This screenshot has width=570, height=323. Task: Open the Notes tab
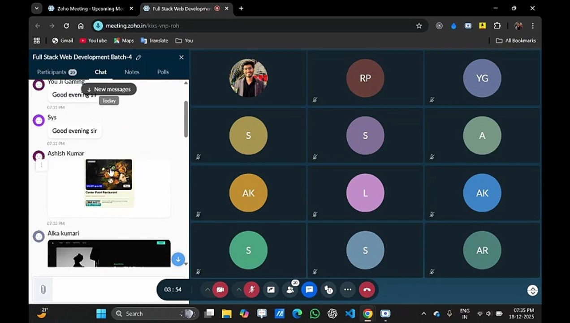click(132, 72)
